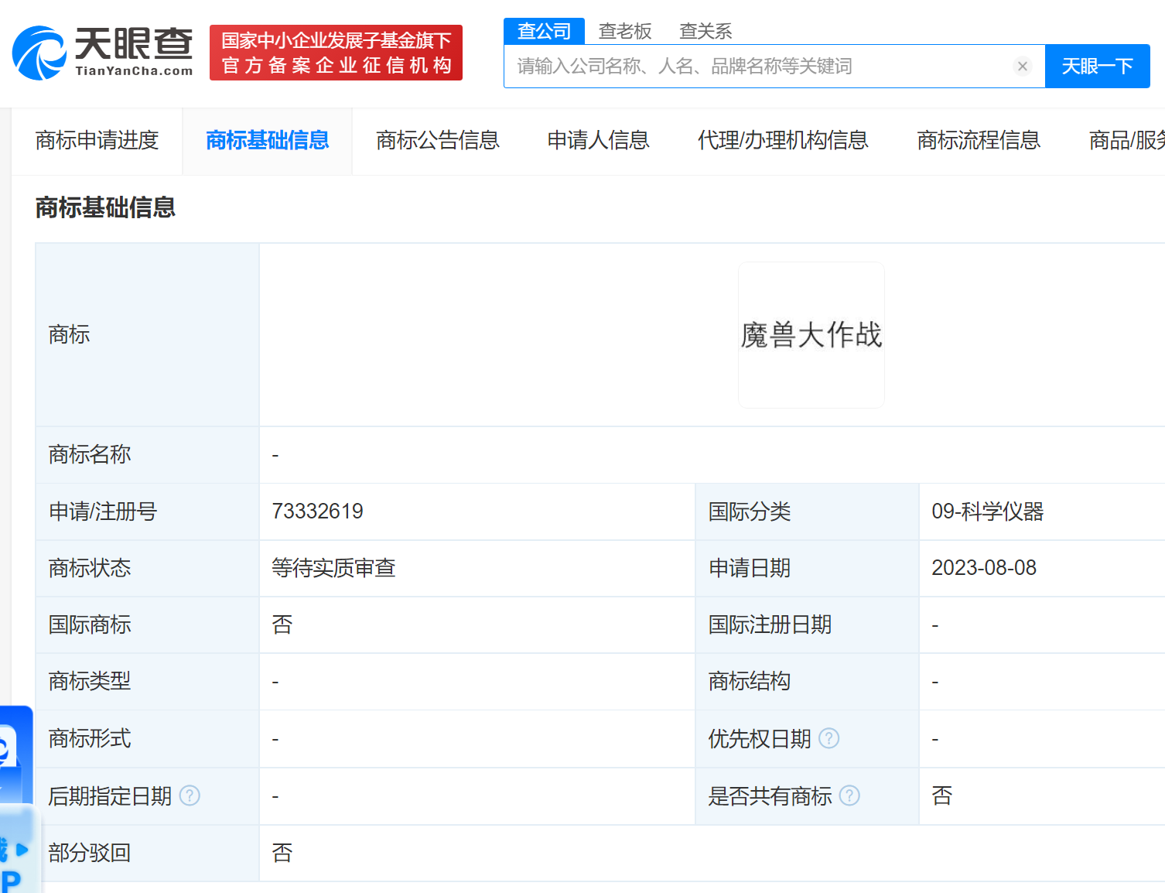
Task: Click the red 官方备案企业征信机构 banner
Action: [x=336, y=53]
